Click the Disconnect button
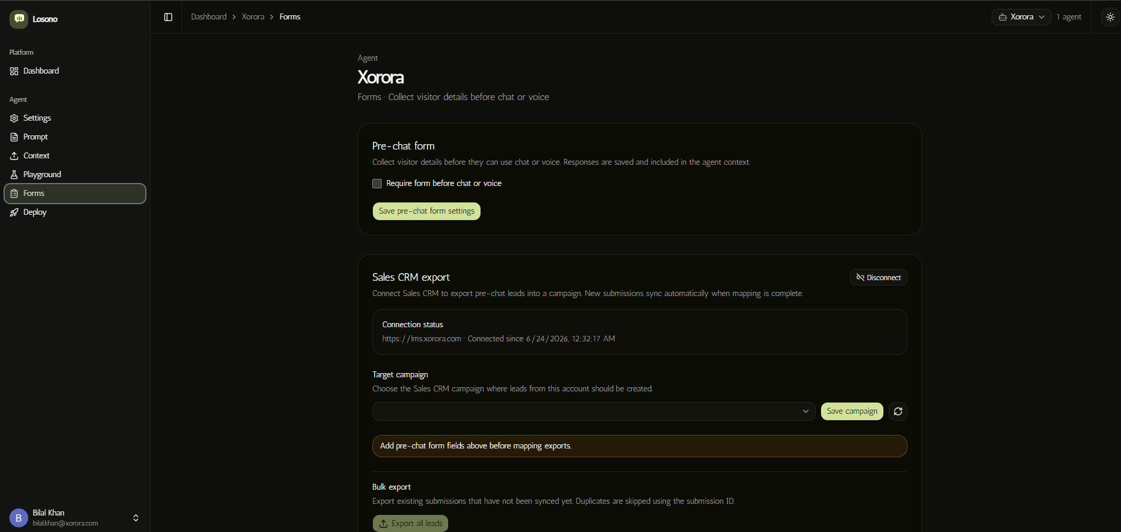 coord(878,277)
